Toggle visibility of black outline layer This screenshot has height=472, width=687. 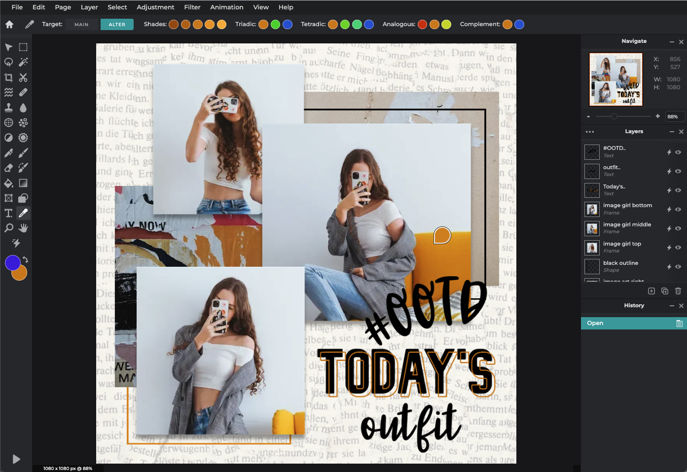coord(678,266)
